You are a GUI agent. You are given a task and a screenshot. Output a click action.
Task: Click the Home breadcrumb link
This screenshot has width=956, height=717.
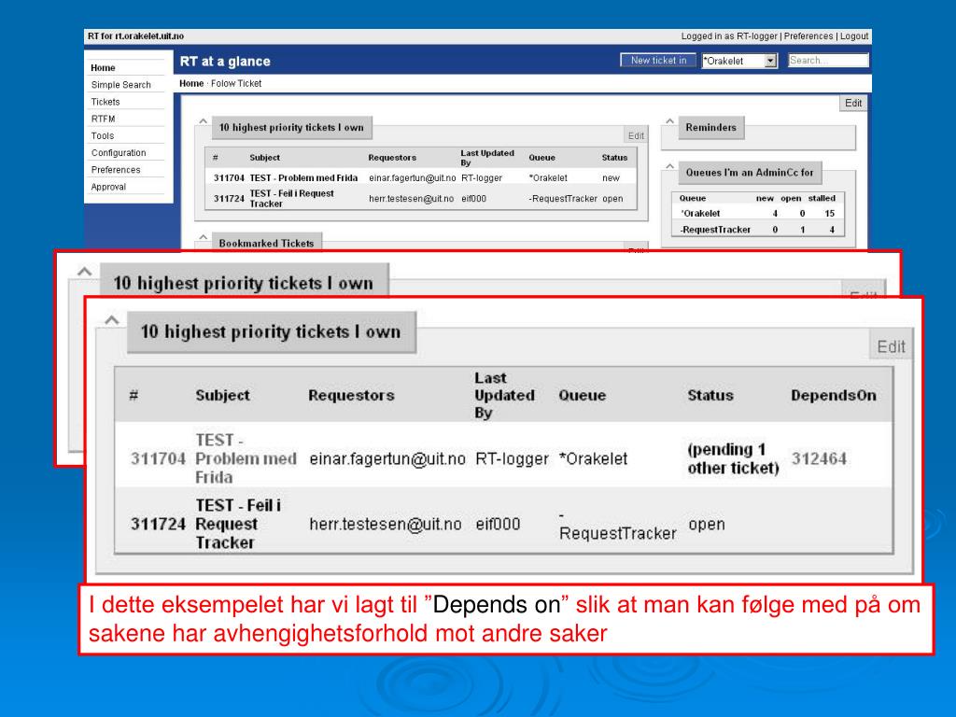click(191, 83)
